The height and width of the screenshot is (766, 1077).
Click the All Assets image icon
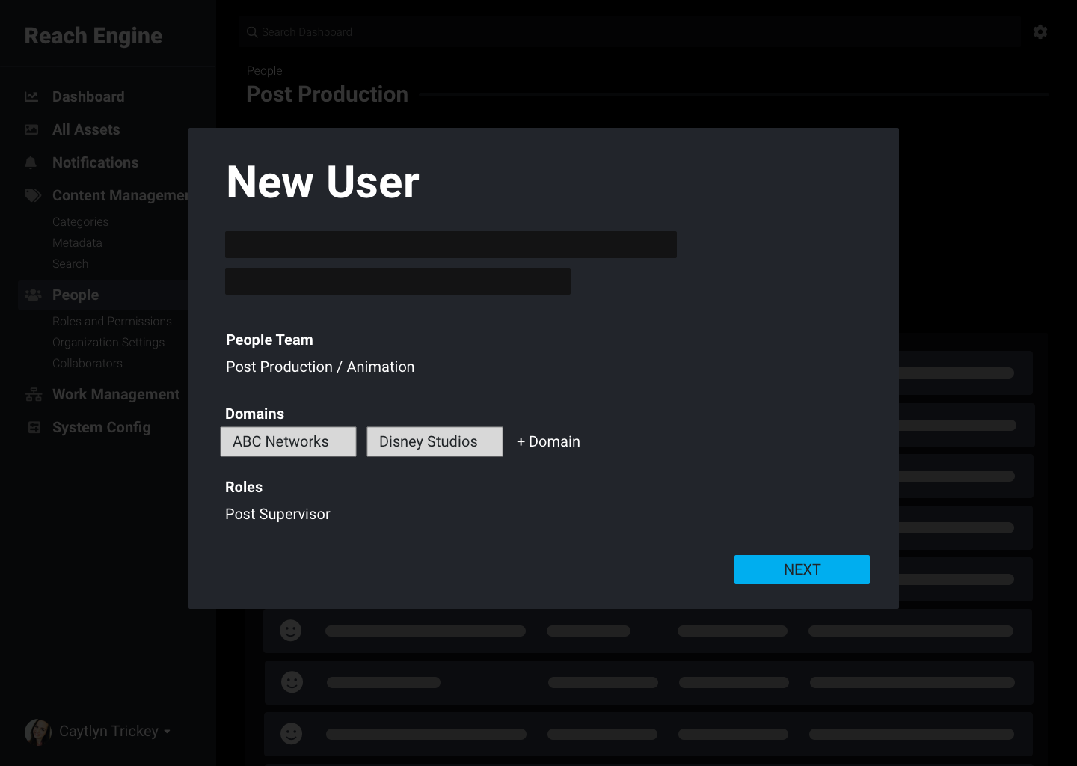(x=31, y=129)
